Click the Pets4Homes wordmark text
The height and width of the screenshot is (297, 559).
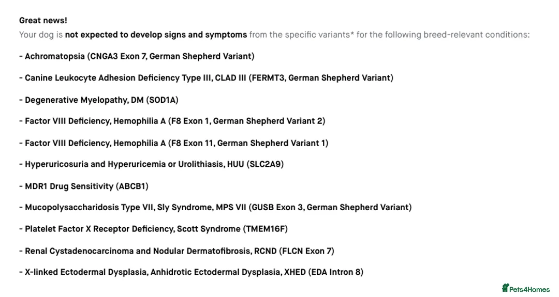[529, 289]
